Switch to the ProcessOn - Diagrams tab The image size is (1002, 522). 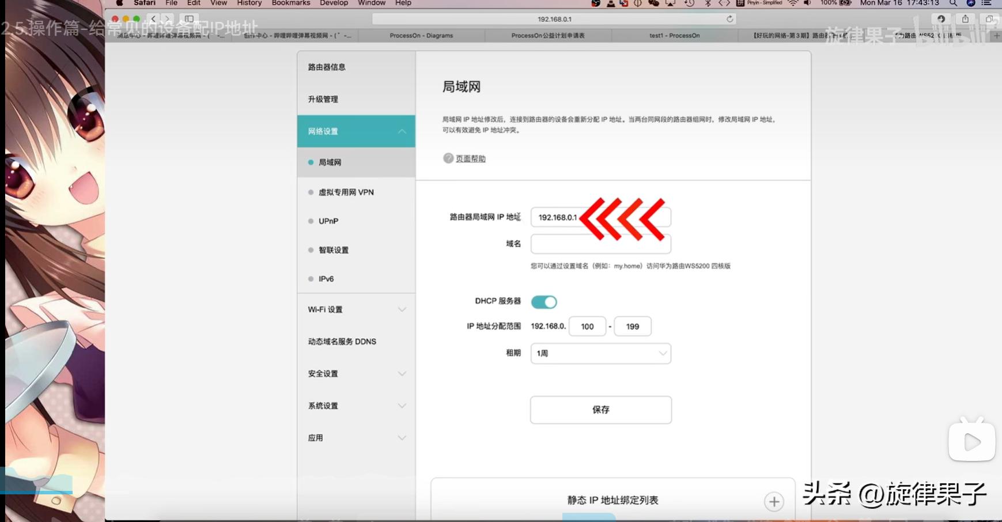click(x=421, y=36)
